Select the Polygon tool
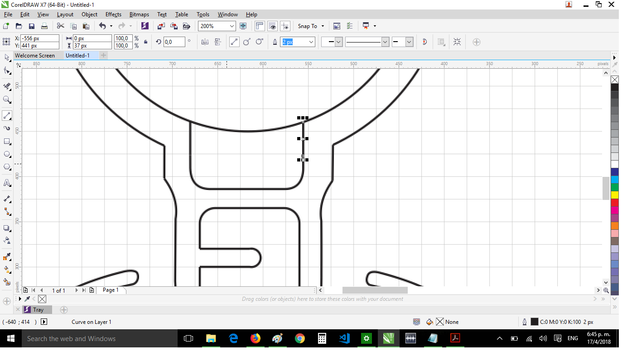 (x=7, y=167)
